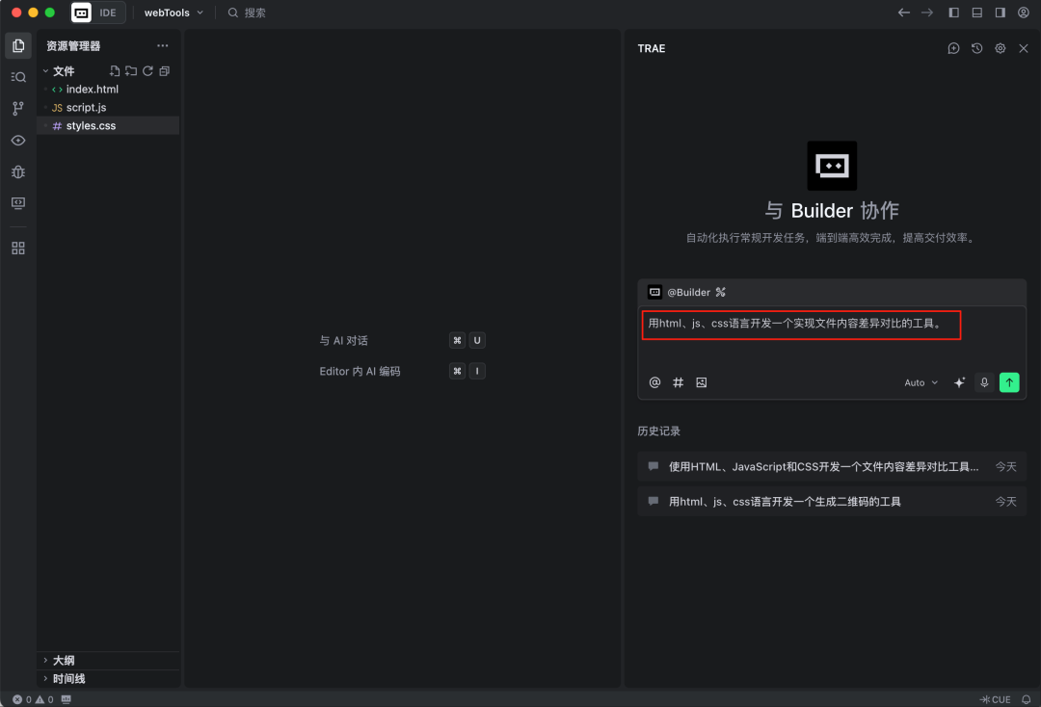Open TRAE panel settings gear
The width and height of the screenshot is (1041, 707).
(x=1000, y=48)
